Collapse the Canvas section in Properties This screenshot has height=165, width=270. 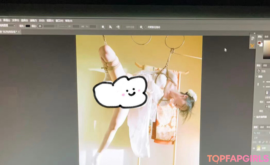[256, 76]
